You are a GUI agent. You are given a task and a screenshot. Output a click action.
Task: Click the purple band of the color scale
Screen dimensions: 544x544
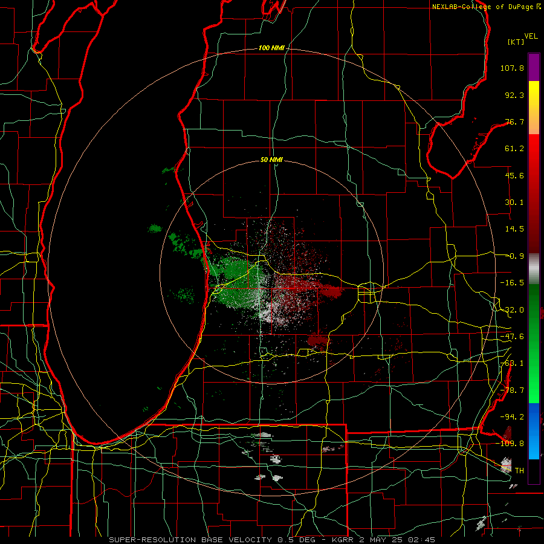click(534, 67)
